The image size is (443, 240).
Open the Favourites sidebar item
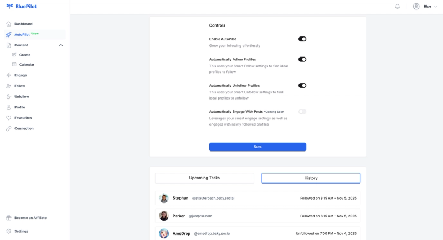click(x=23, y=118)
